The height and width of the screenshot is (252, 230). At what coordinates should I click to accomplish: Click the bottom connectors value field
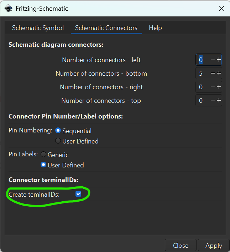click(x=203, y=73)
